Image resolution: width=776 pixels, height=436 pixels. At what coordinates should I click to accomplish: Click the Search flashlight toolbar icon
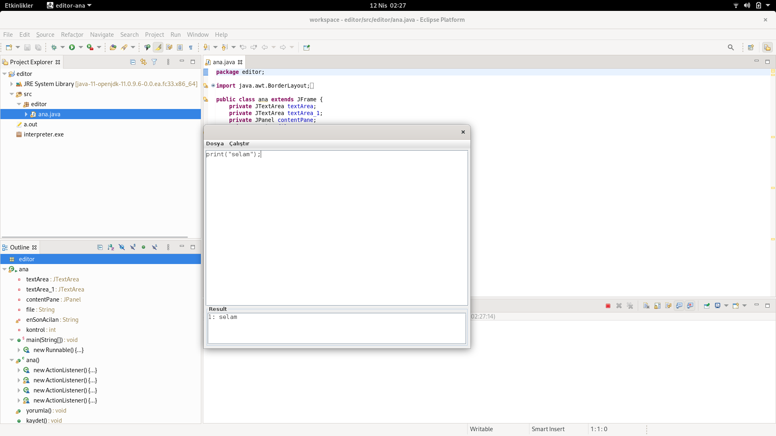coord(124,47)
